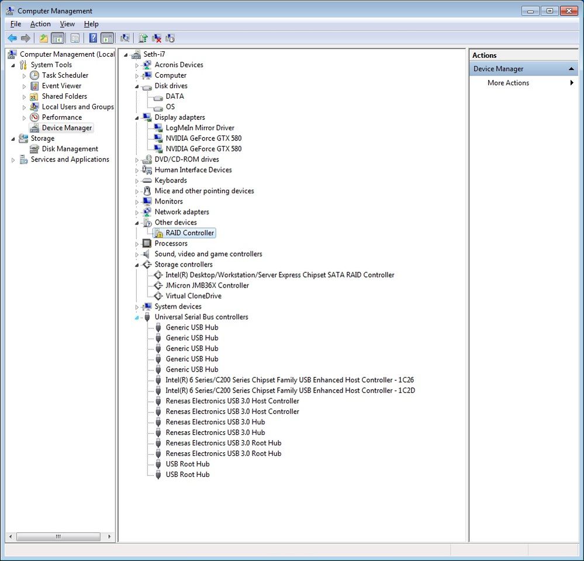Screen dimensions: 584x561
Task: Collapse the Disk drives category
Action: (x=137, y=86)
